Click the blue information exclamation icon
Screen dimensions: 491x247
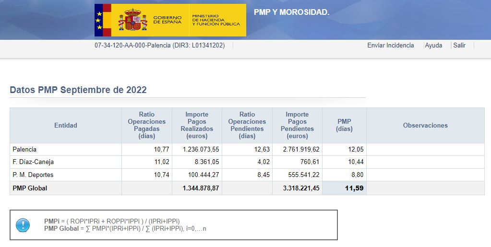(23, 225)
